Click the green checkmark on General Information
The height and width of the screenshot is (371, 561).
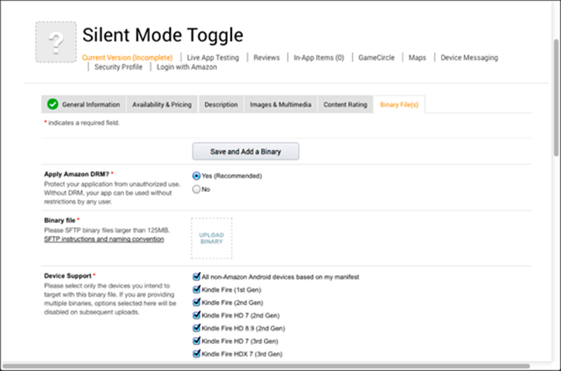[x=53, y=105]
